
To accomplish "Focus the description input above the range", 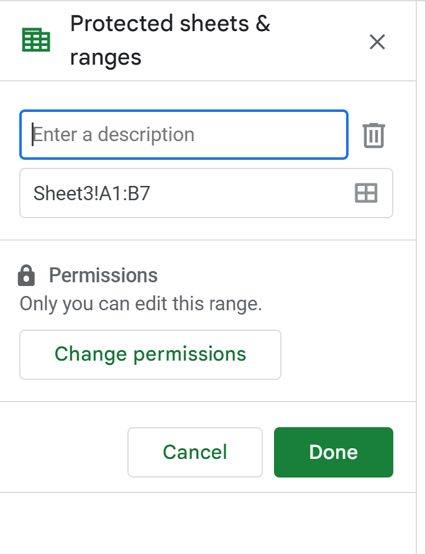I will (x=183, y=134).
